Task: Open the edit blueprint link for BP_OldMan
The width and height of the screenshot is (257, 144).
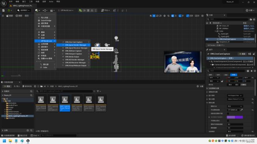Action: click(x=249, y=29)
